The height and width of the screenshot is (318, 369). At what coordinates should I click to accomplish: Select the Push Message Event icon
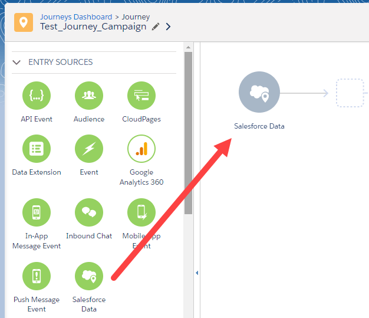coord(37,276)
